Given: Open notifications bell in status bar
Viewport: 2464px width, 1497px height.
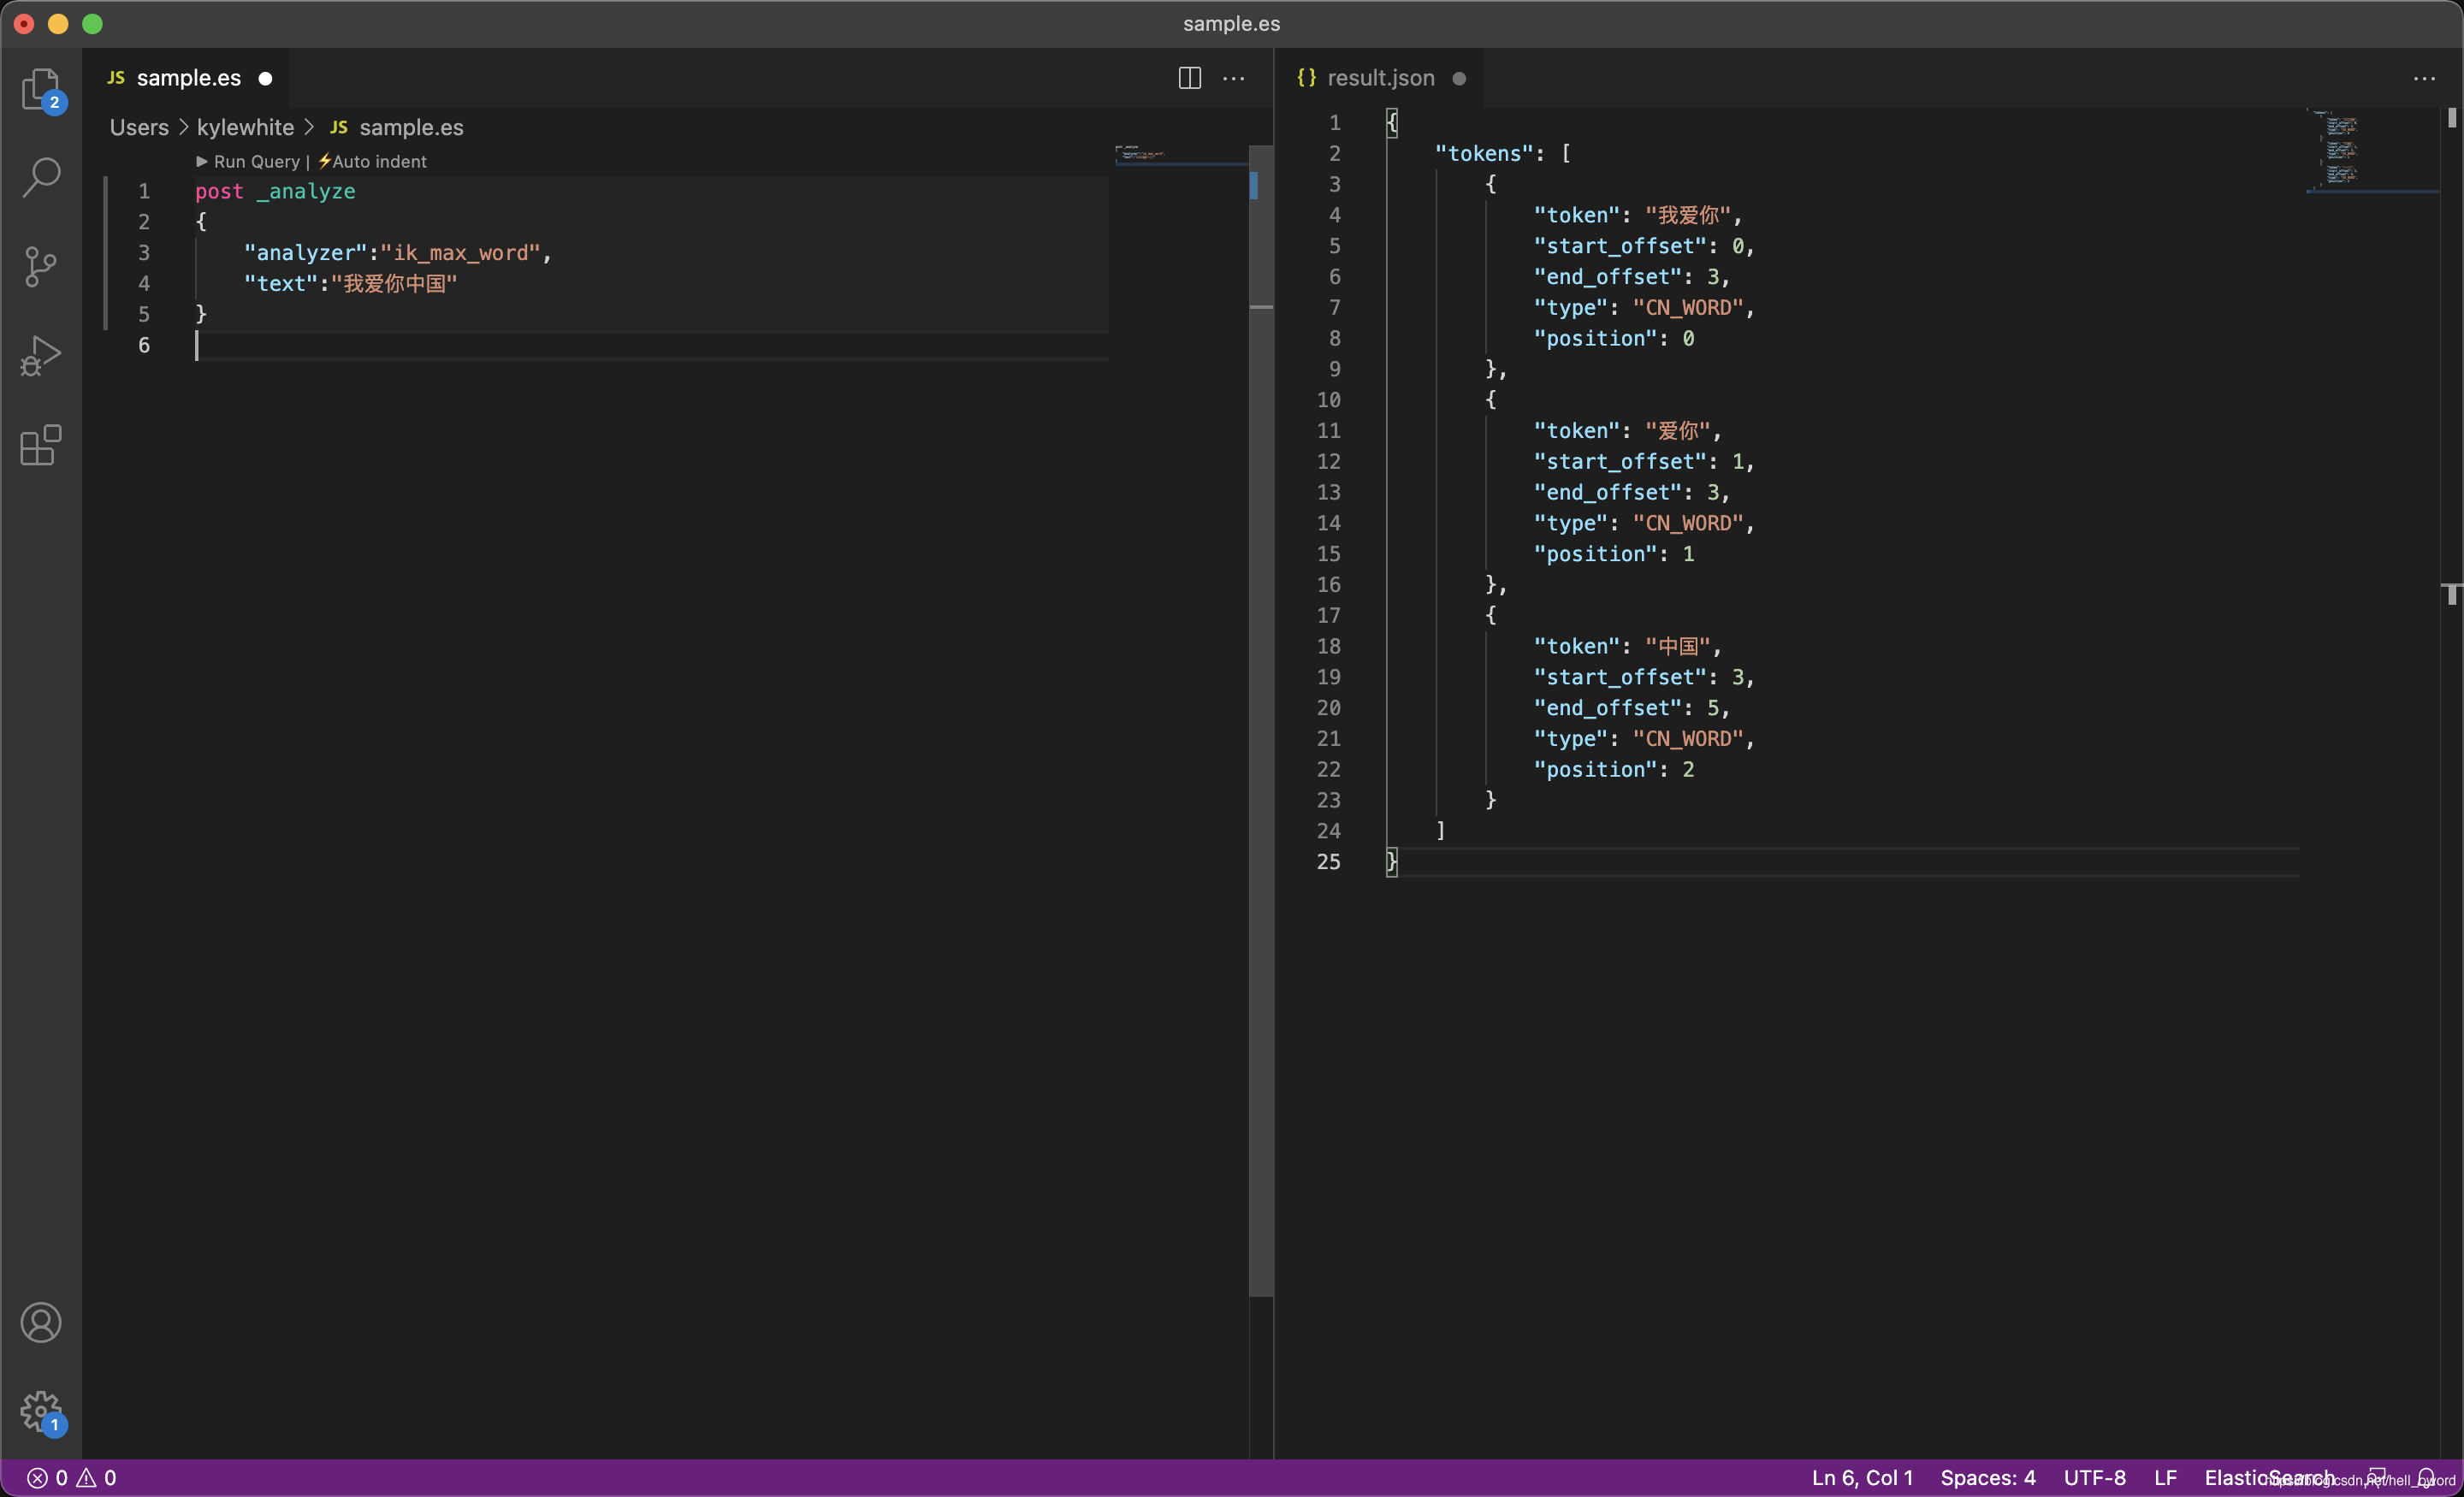Looking at the screenshot, I should 2426,1478.
